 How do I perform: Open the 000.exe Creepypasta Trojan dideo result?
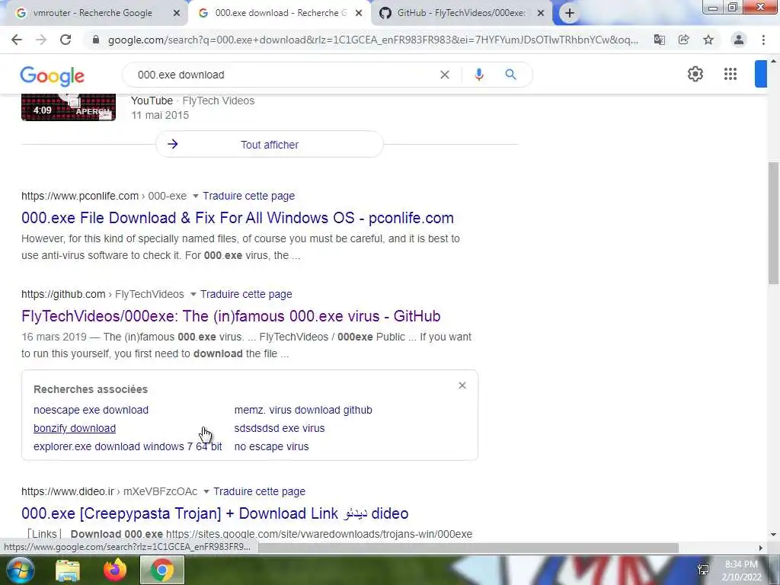coord(215,513)
